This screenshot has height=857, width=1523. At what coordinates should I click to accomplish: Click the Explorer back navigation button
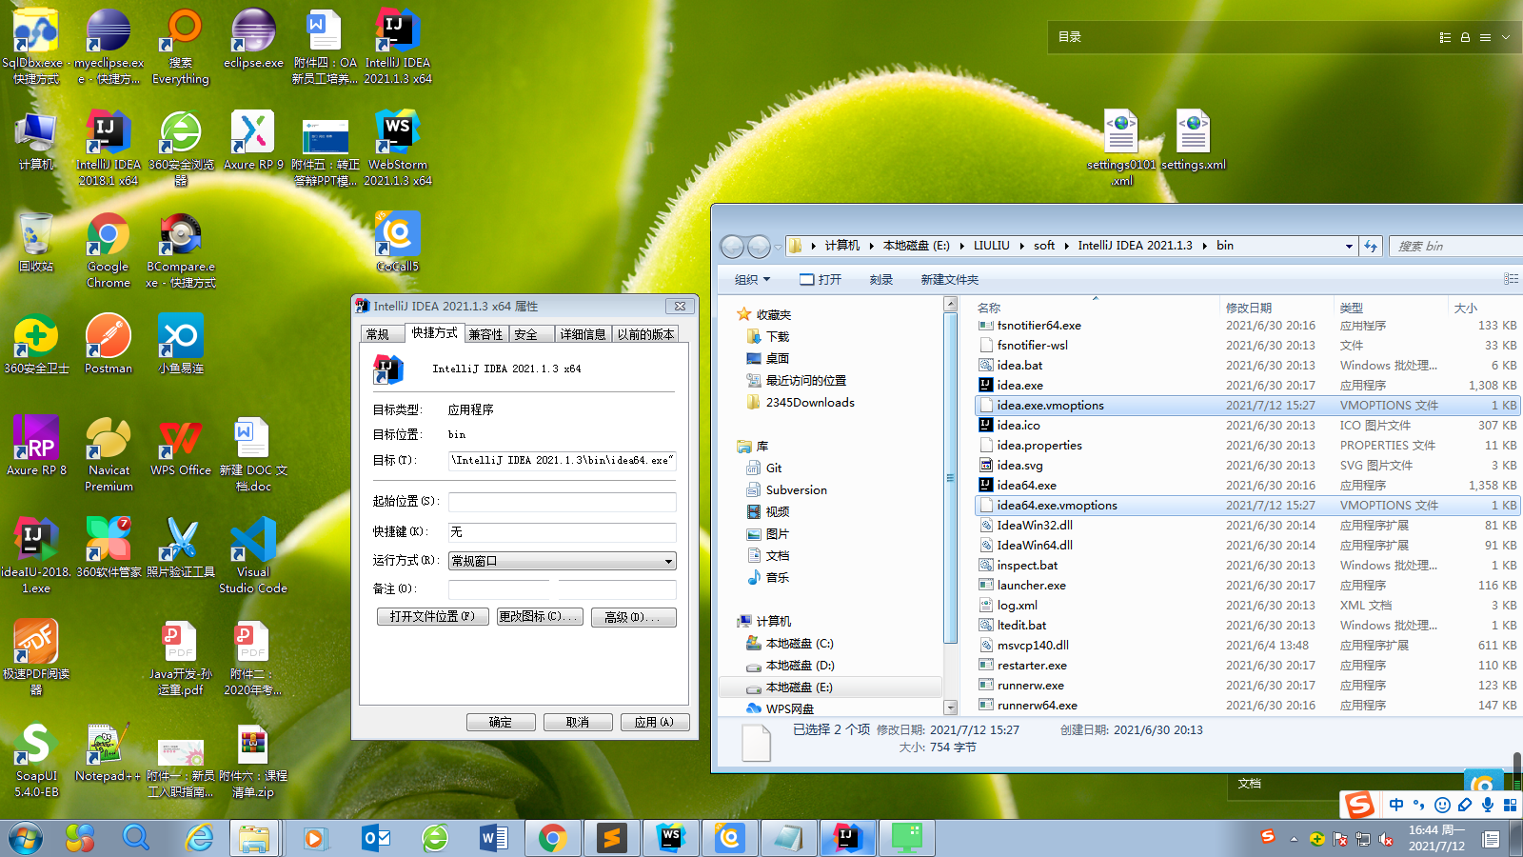click(732, 247)
